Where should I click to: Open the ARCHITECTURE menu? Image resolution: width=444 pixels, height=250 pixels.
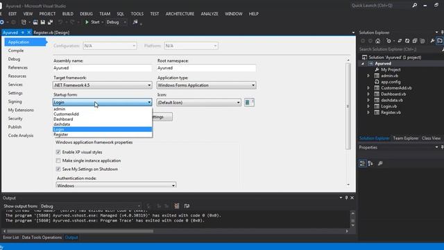[x=180, y=14]
